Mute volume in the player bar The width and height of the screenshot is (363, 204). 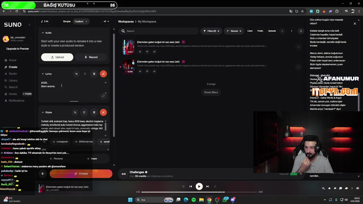(x=358, y=188)
